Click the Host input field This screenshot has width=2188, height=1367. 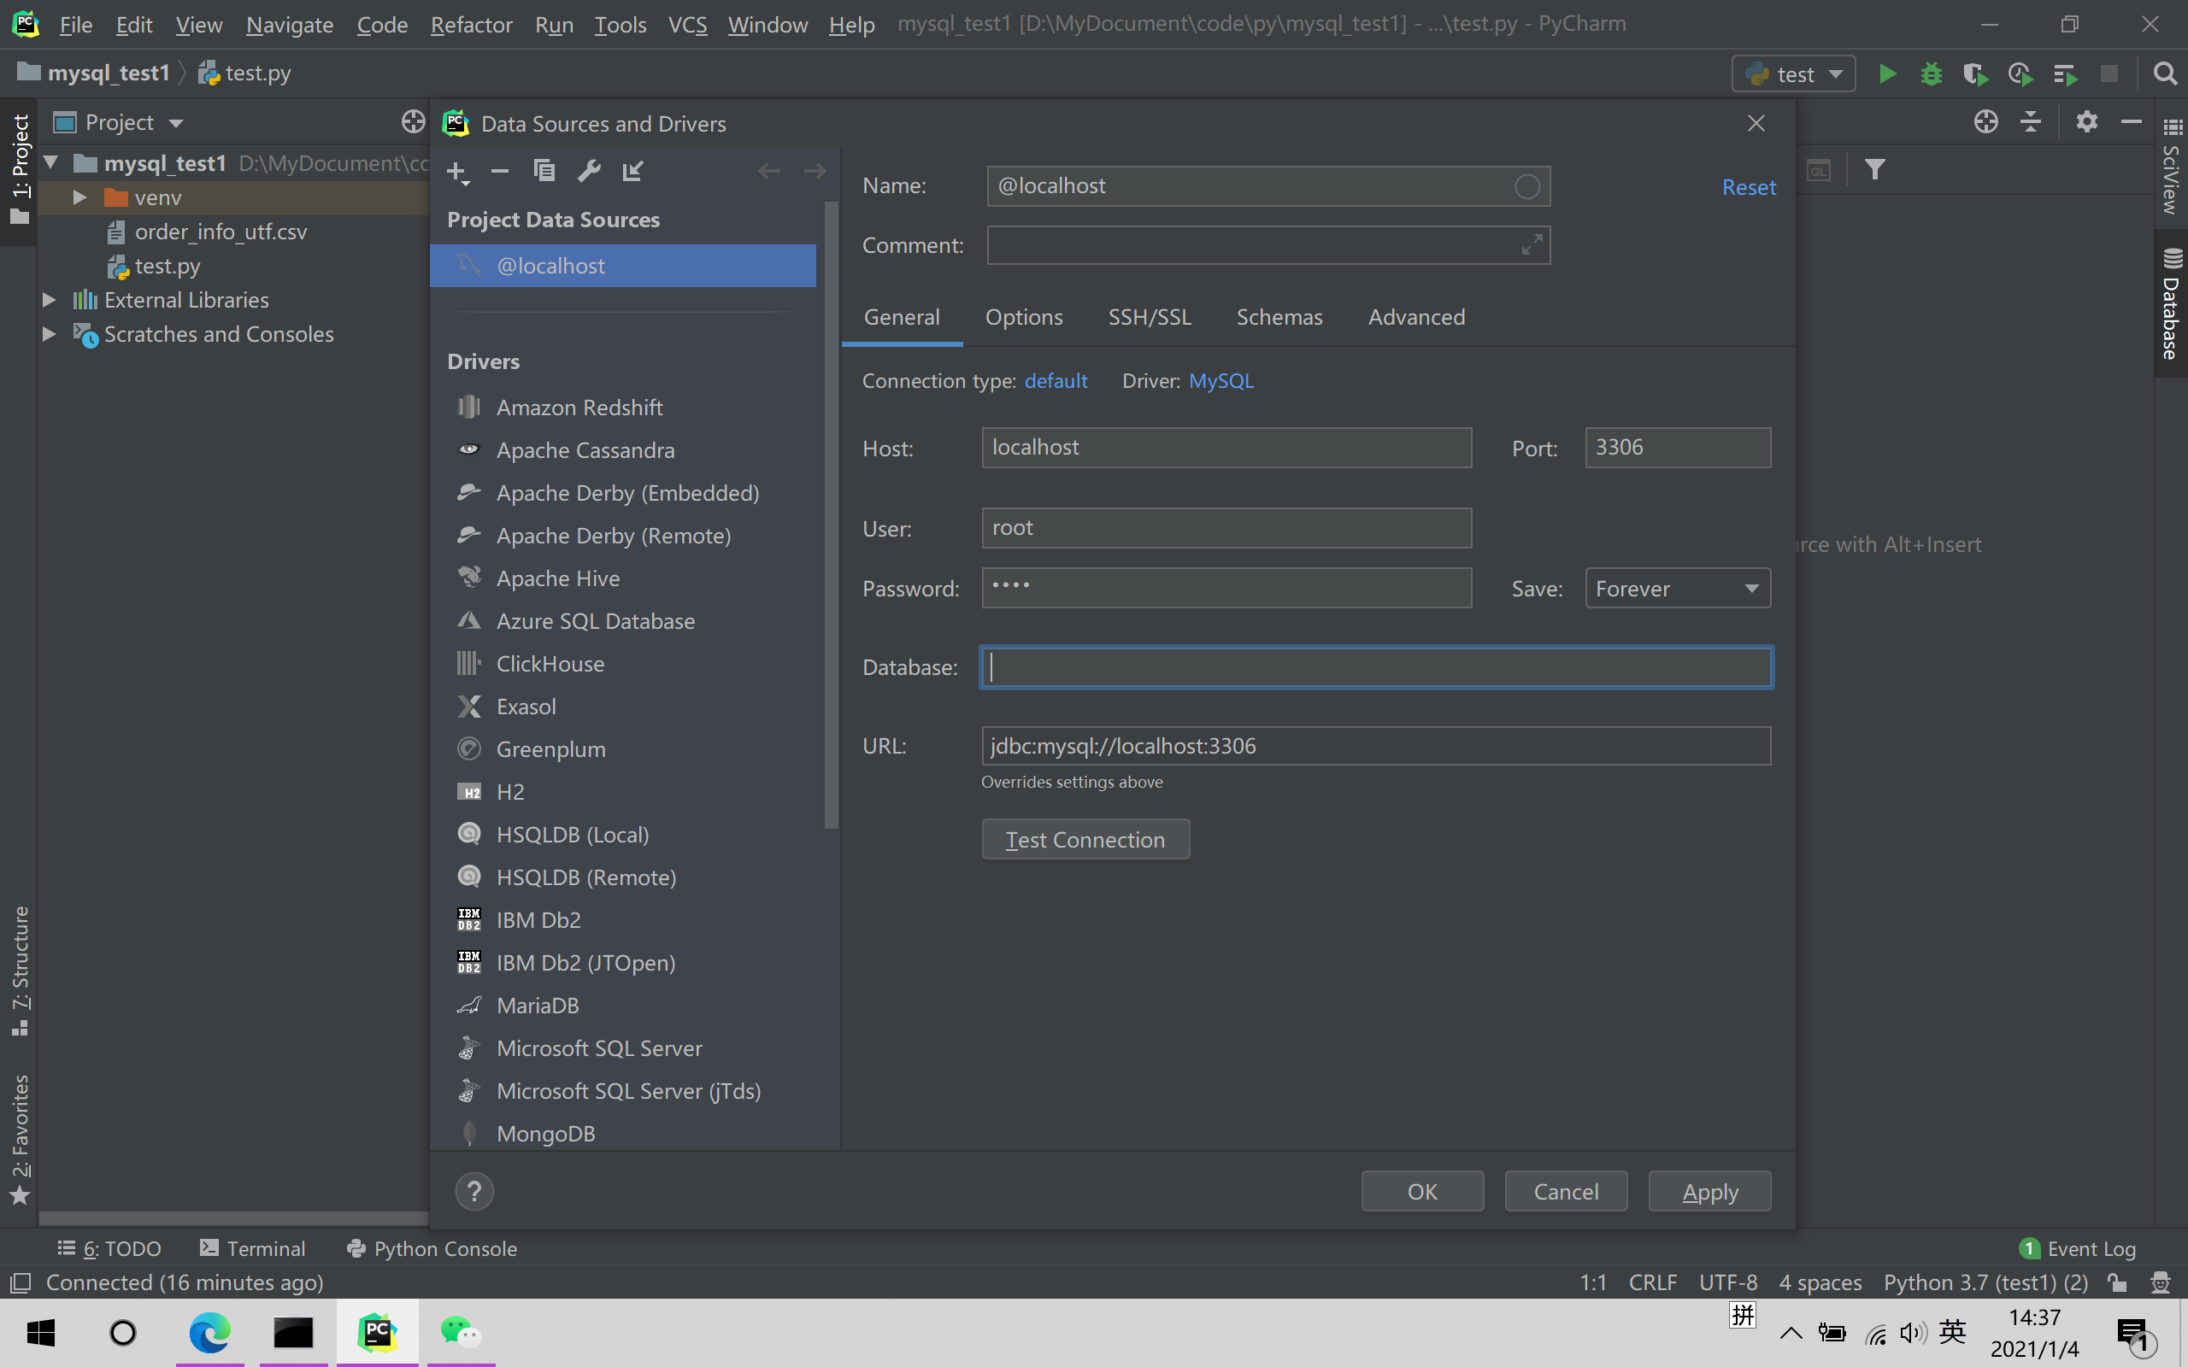(x=1226, y=448)
